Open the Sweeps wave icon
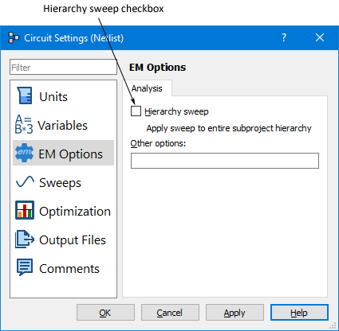The height and width of the screenshot is (331, 339). click(x=25, y=182)
